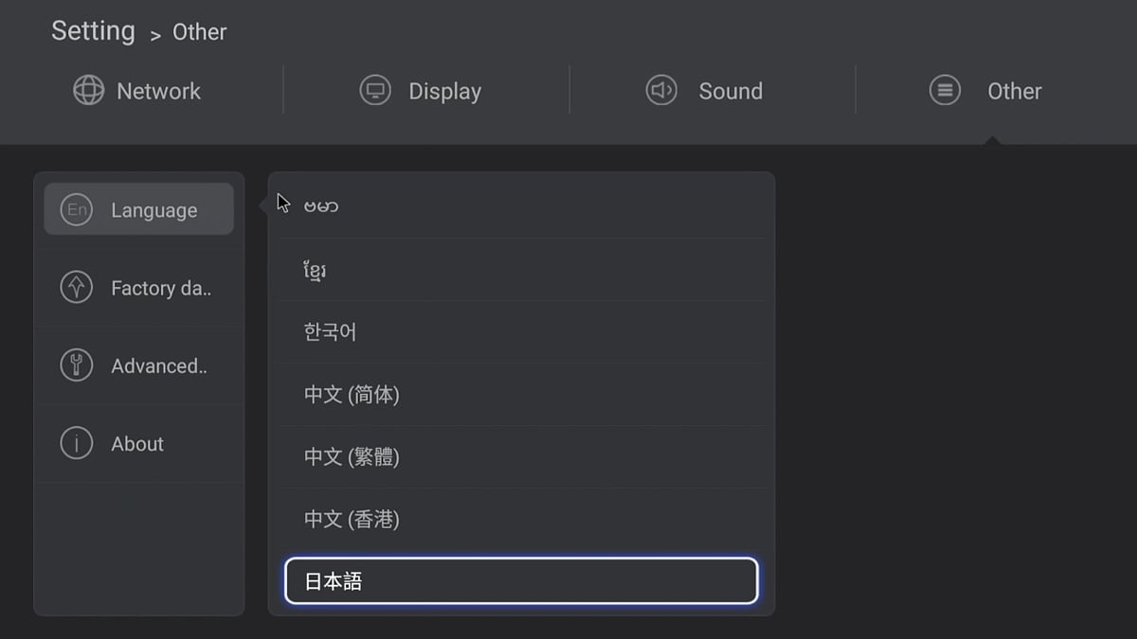Click the Advanced wrench icon
This screenshot has height=639, width=1137.
coord(76,364)
